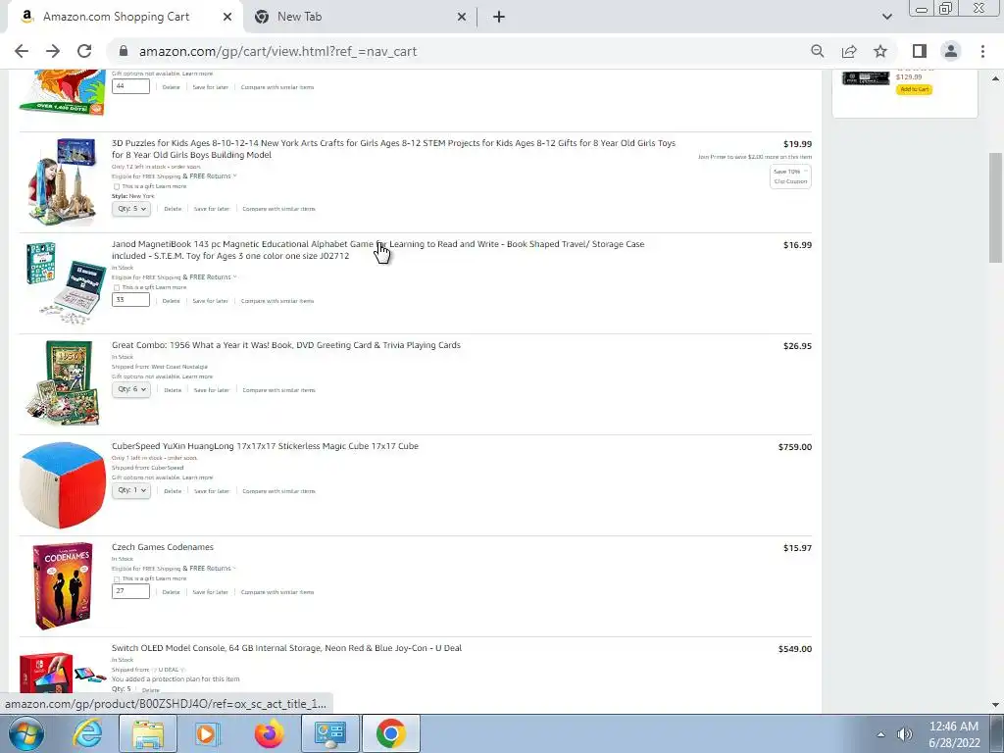
Task: Reload the Amazon cart page
Action: tap(84, 51)
